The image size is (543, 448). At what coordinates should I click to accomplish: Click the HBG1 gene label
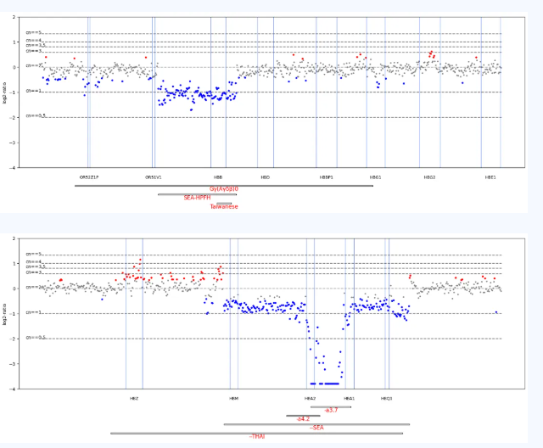375,177
